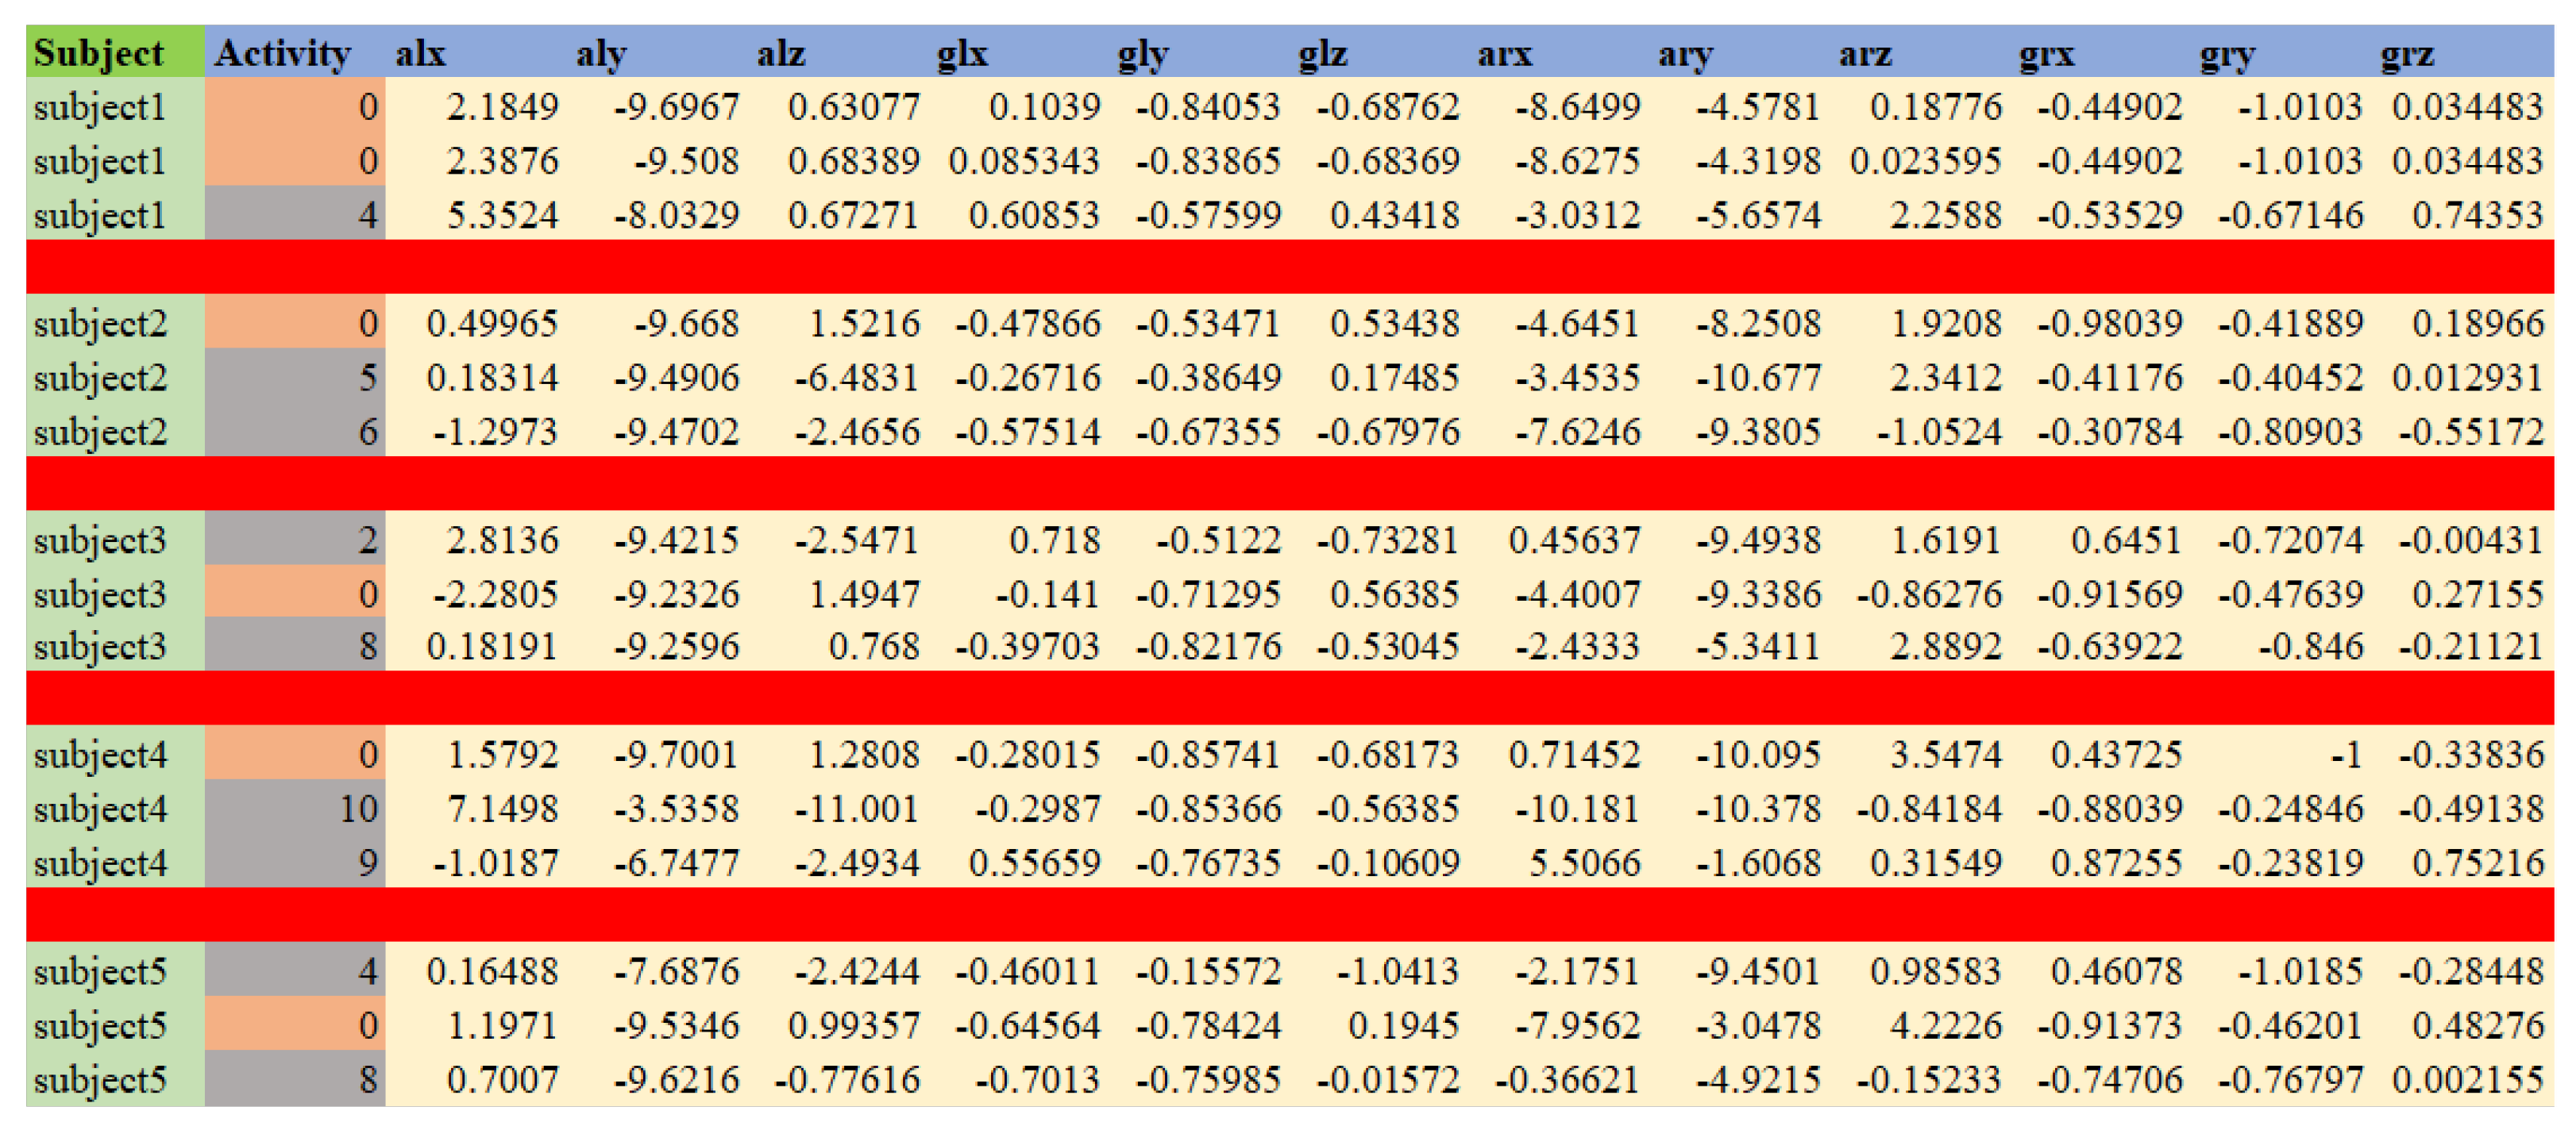This screenshot has width=2576, height=1126.
Task: Select subject3 activity cell showing 2
Action: [367, 540]
